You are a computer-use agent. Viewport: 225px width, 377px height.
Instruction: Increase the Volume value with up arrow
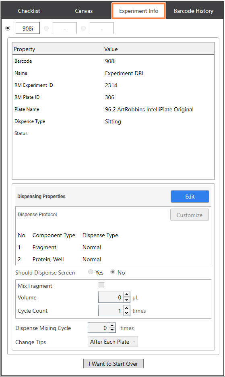(x=127, y=294)
